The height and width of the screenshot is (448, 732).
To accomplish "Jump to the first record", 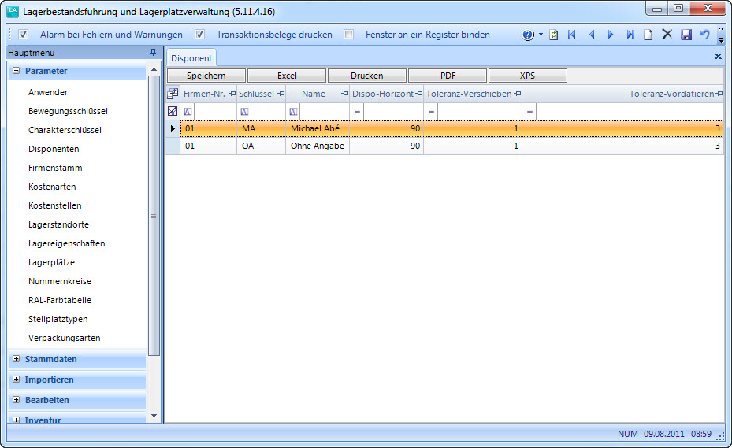I will pos(572,35).
